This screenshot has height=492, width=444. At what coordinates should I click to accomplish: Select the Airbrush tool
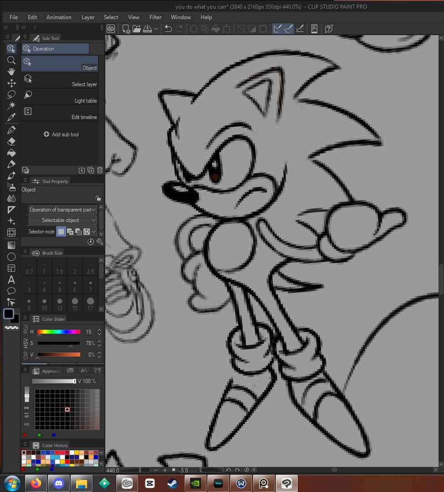[11, 187]
